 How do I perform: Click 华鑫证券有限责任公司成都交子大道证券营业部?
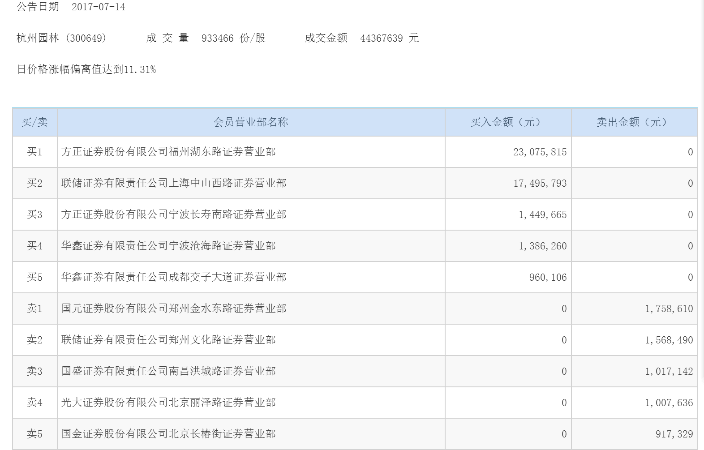tap(174, 277)
